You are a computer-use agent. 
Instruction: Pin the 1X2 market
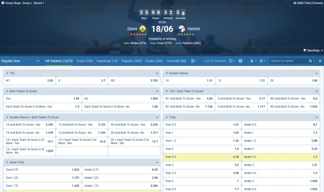pos(7,73)
